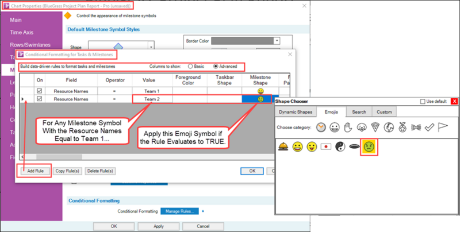The height and width of the screenshot is (232, 460).
Task: Choose the bow tie emoji category
Action: (416, 127)
